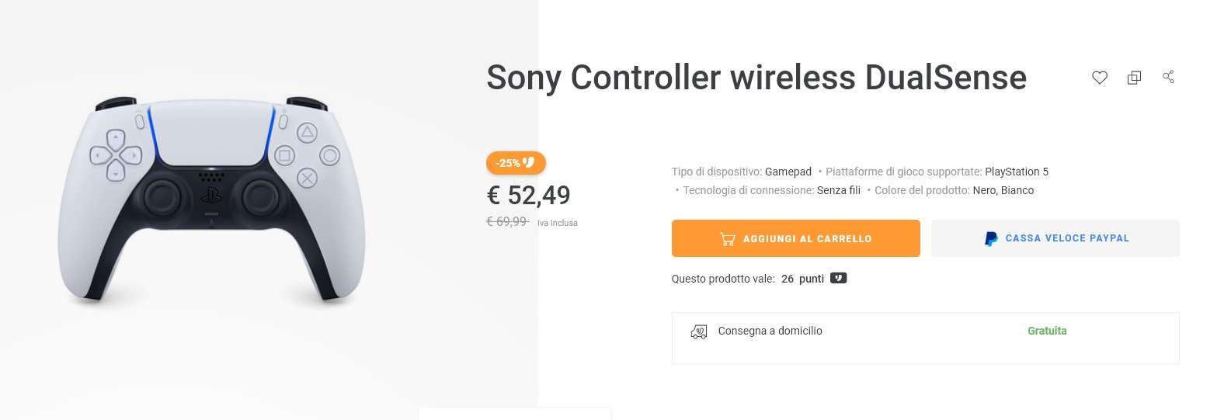The image size is (1231, 420).
Task: Add the DualSense to cart with Aggiungi al carrello
Action: [x=795, y=238]
